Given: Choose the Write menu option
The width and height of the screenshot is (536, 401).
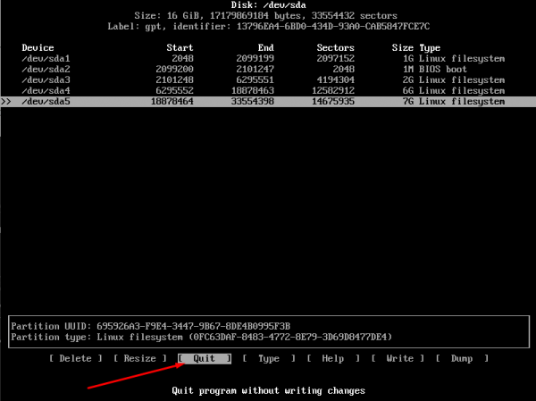Looking at the screenshot, I should [398, 358].
